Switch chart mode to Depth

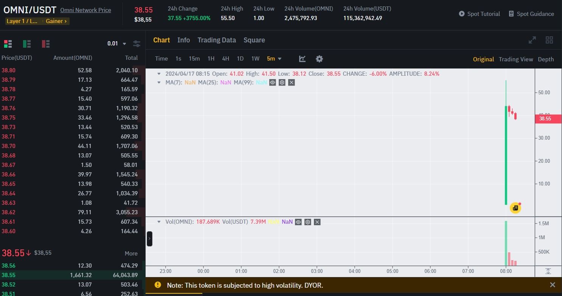(546, 59)
